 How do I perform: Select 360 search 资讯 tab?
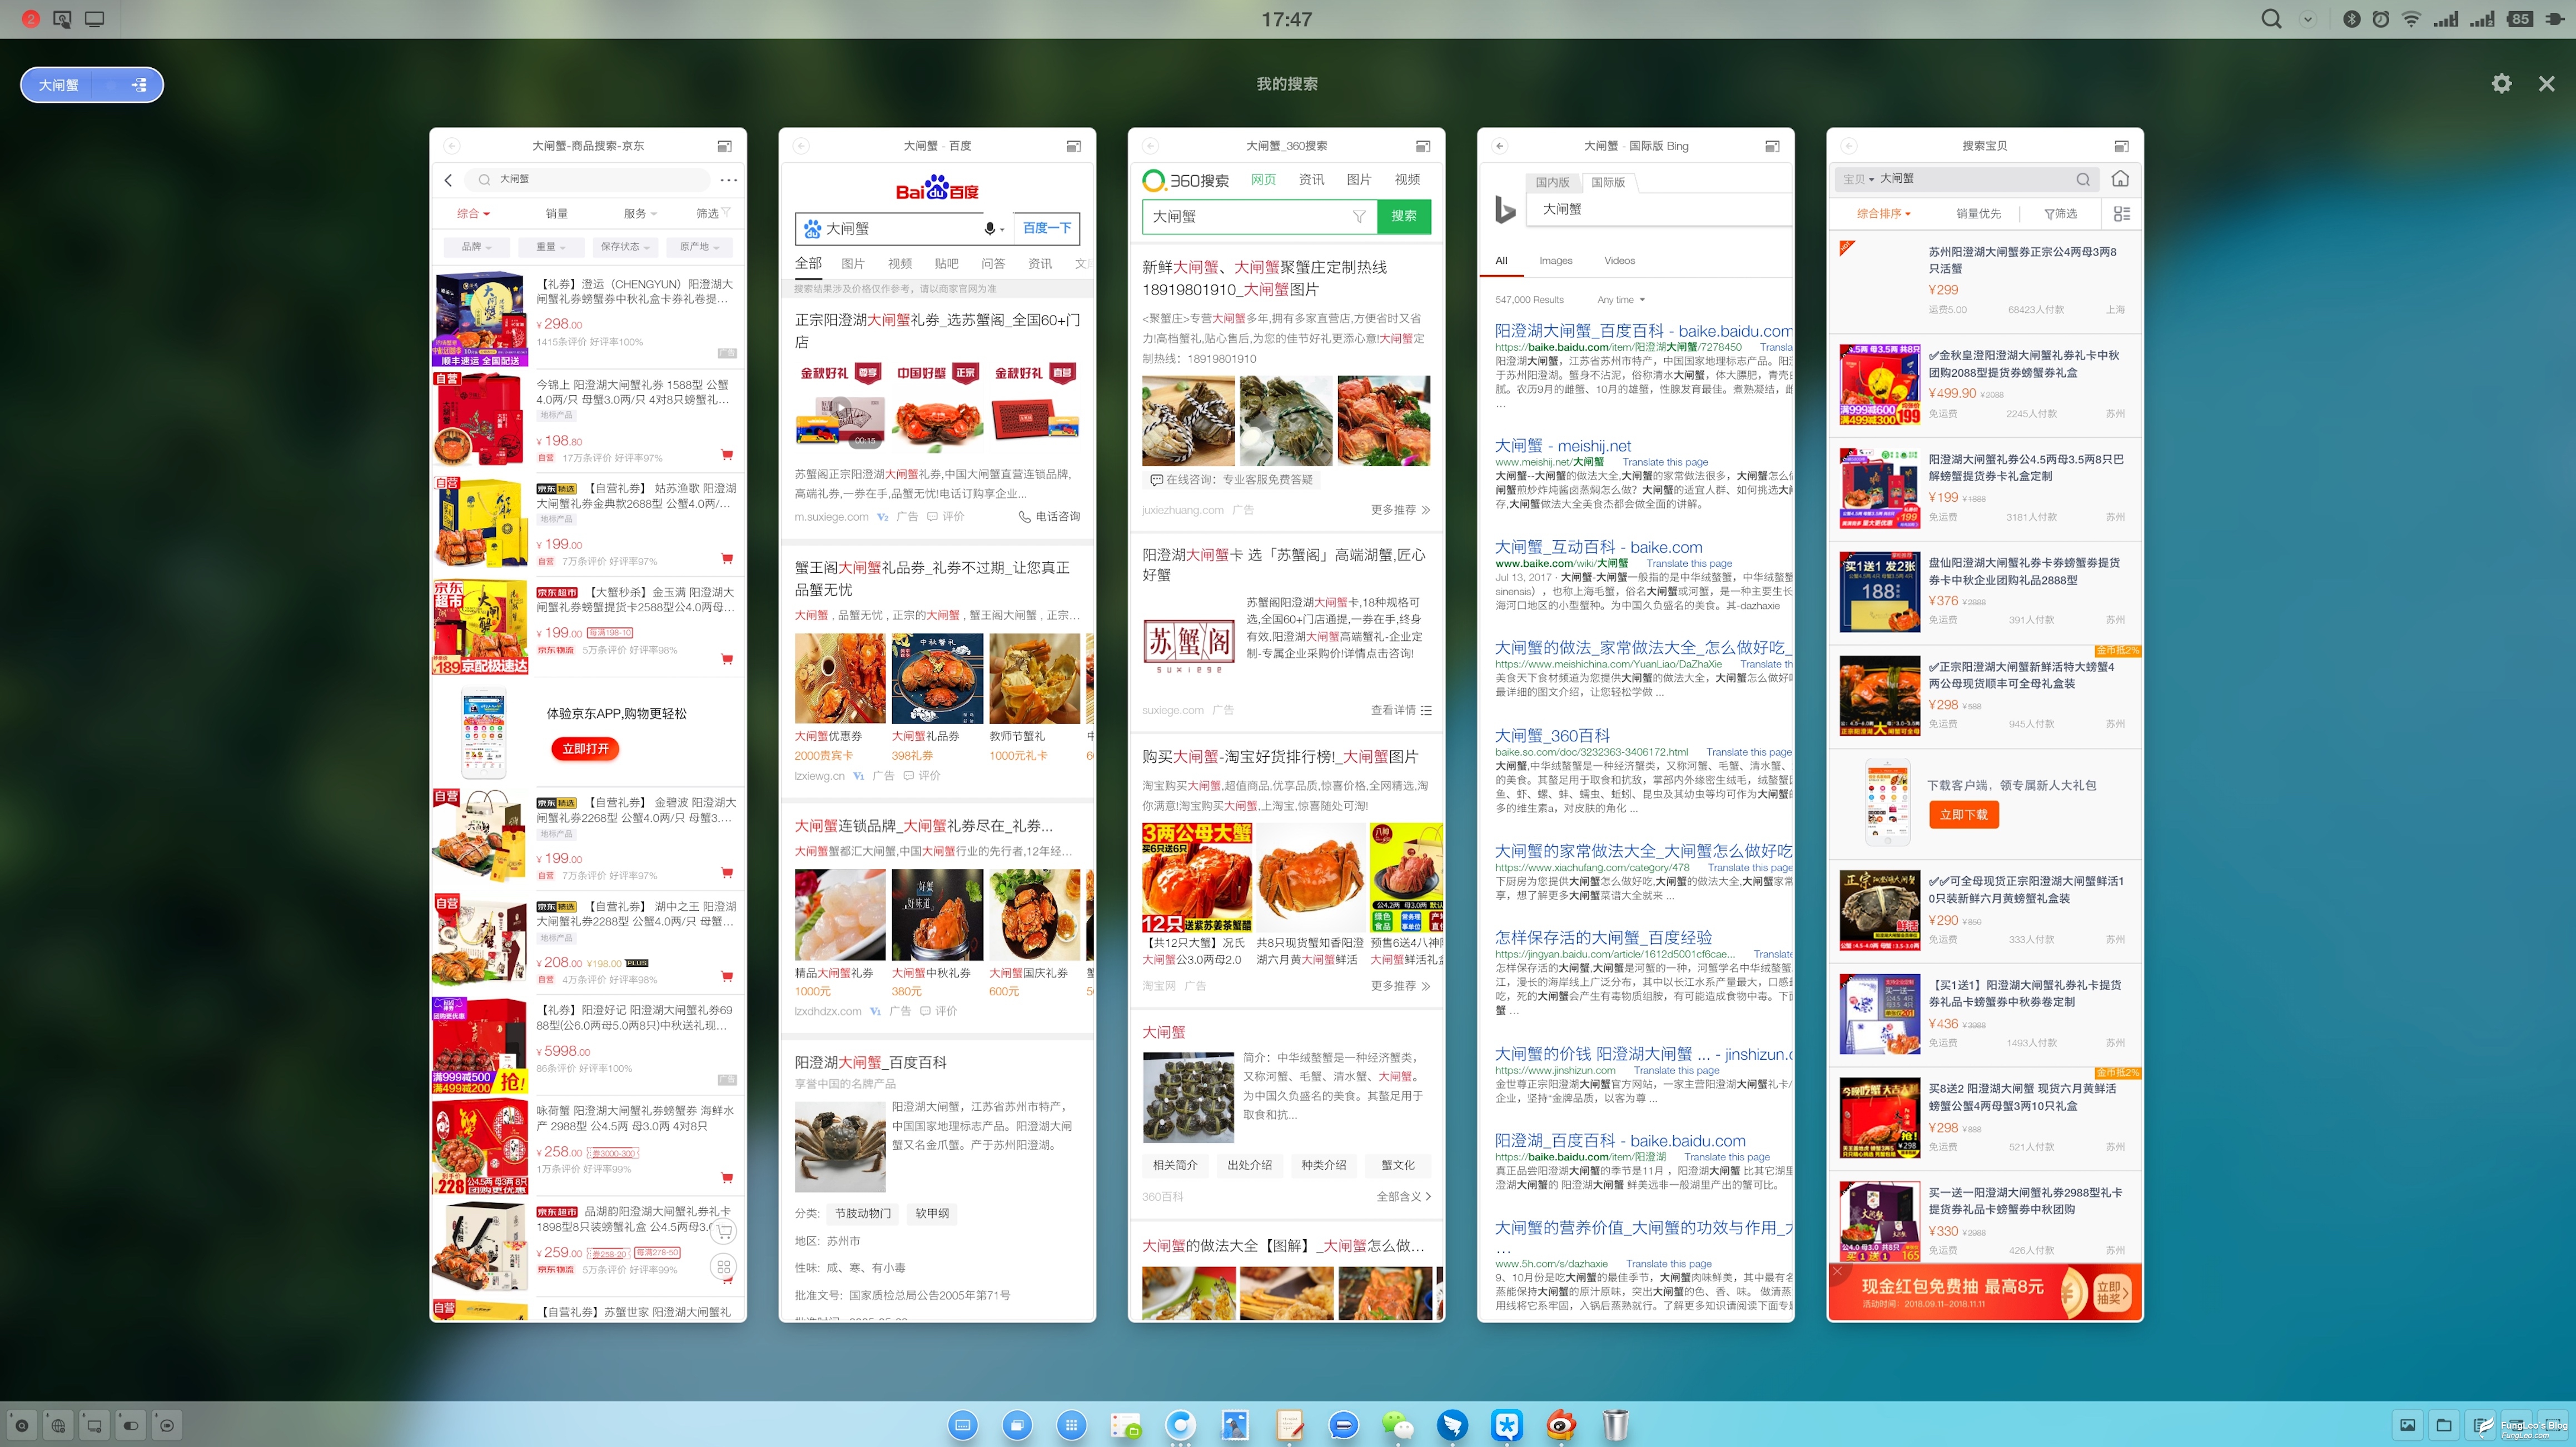tap(1311, 180)
